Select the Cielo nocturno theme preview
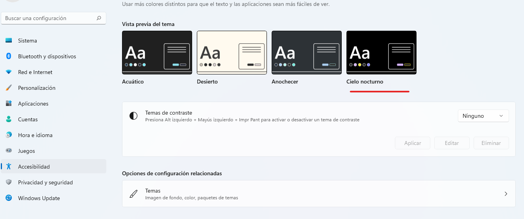Screen dimensions: 524x219 coord(381,52)
